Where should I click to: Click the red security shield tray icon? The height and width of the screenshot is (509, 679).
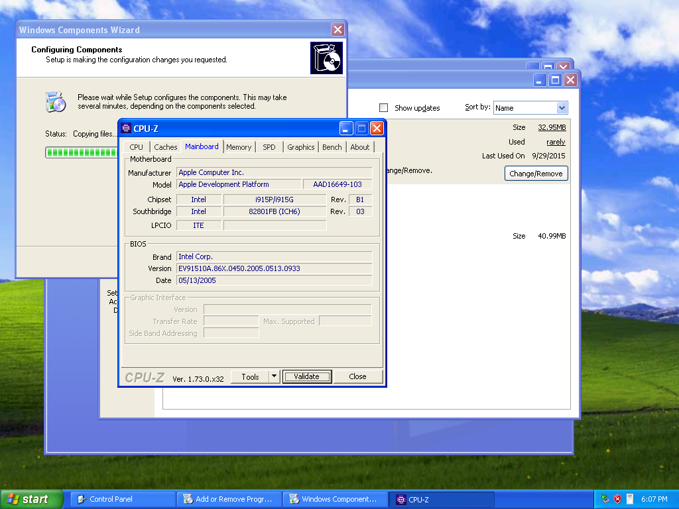[x=617, y=499]
